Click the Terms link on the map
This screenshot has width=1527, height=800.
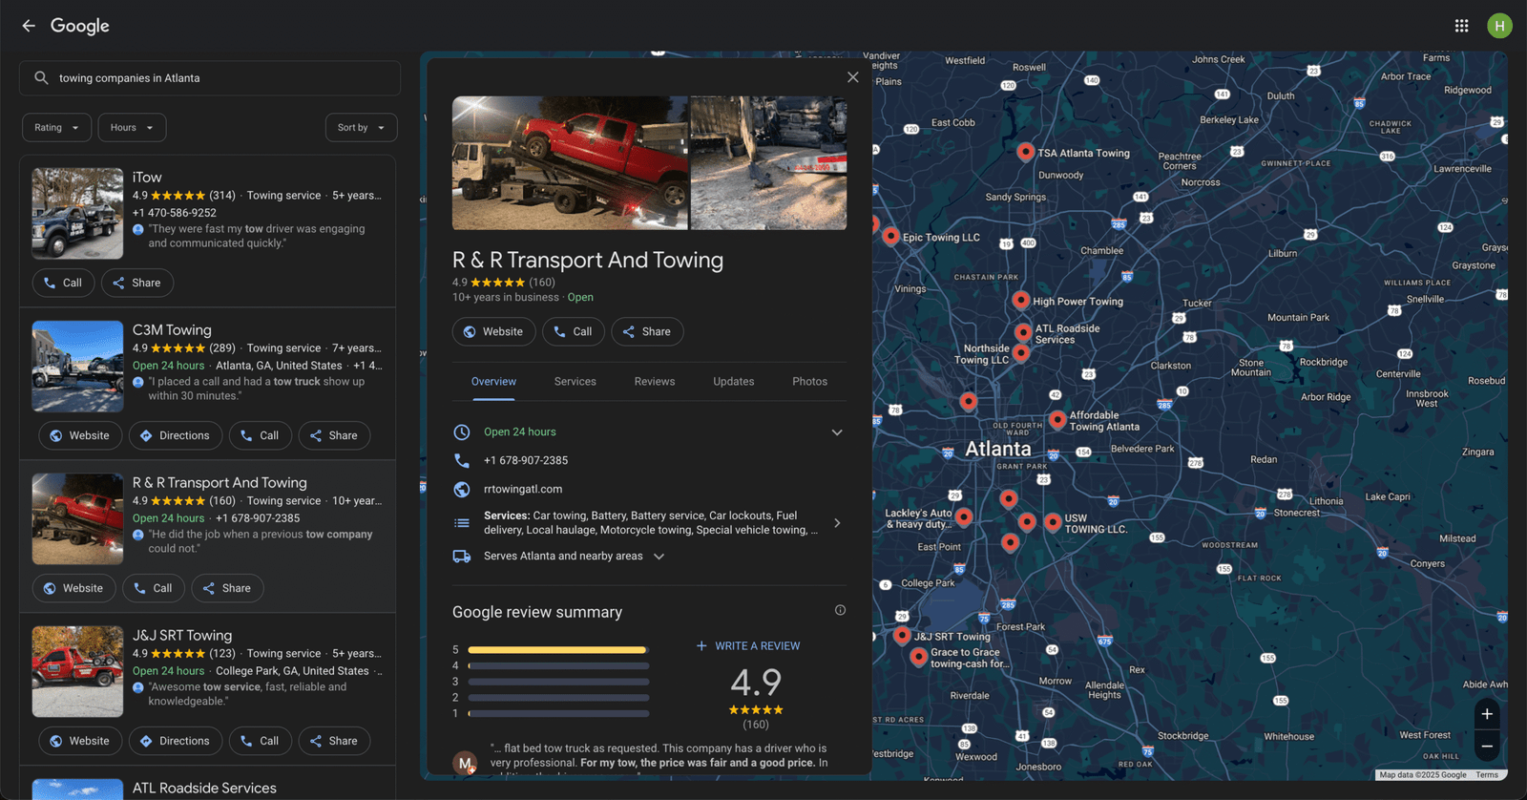point(1487,774)
